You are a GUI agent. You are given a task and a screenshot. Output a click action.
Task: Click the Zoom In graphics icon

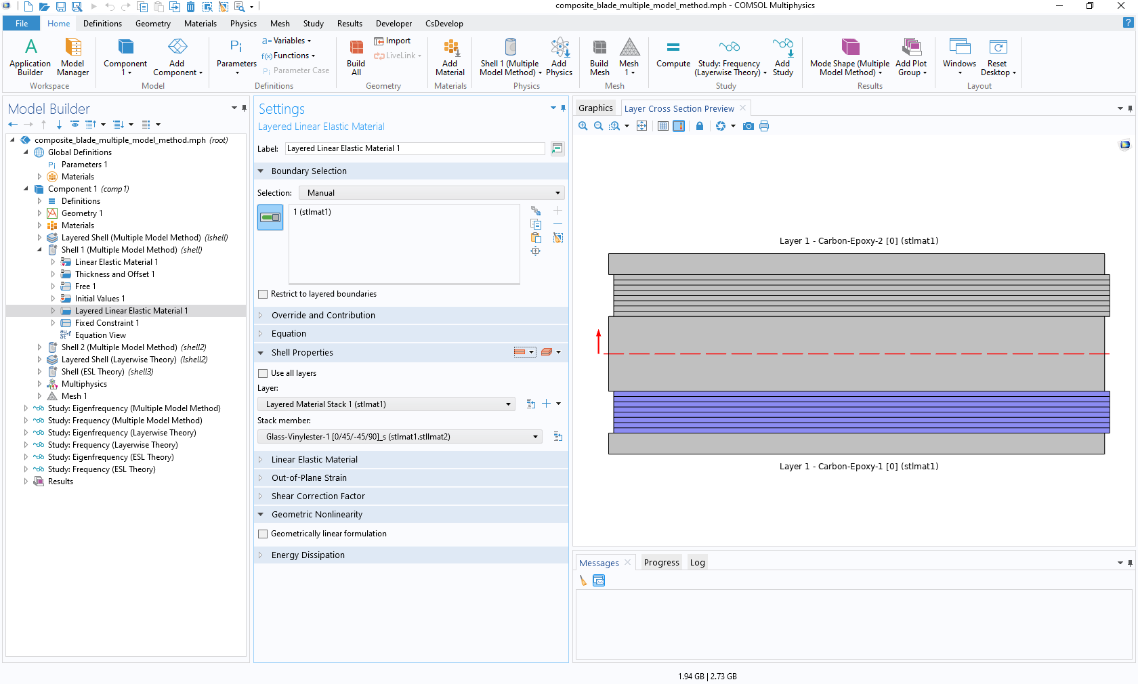click(583, 126)
